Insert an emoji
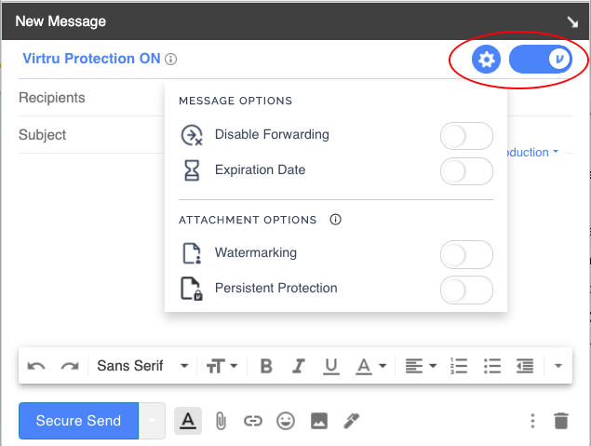 pos(286,421)
